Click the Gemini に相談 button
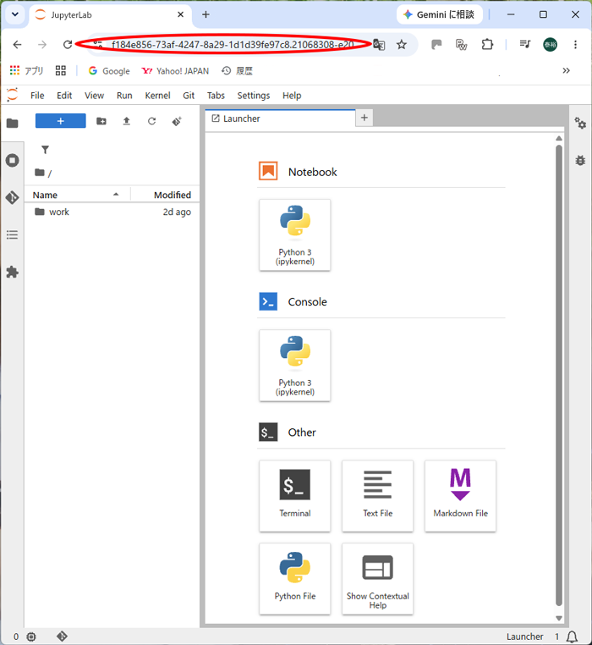Image resolution: width=592 pixels, height=645 pixels. [x=440, y=14]
